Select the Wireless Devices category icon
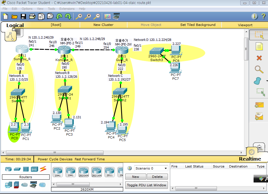 pyautogui.click(x=34, y=169)
